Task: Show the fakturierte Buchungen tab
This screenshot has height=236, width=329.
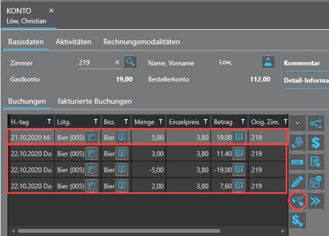Action: click(x=95, y=101)
